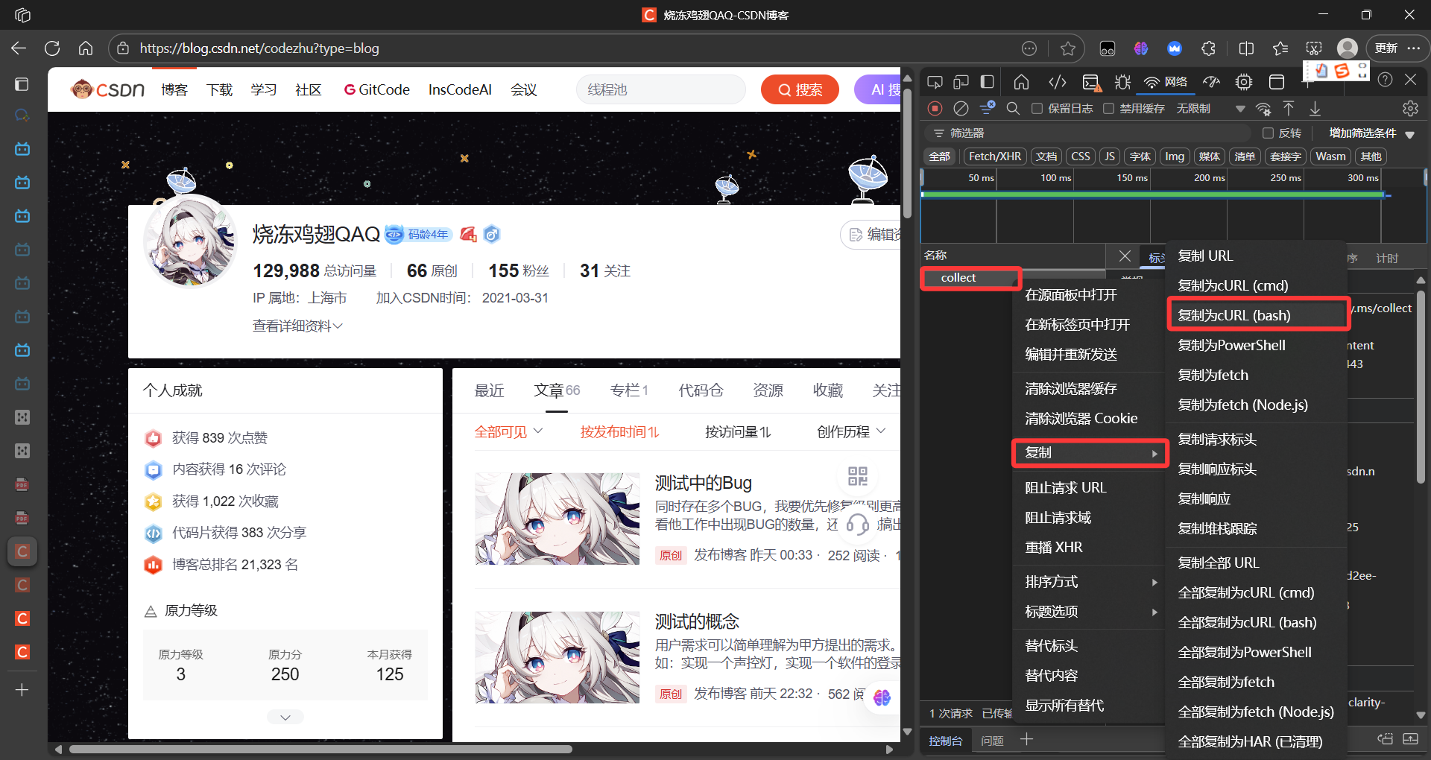Choose 复制为cURL (bash) from submenu
Viewport: 1431px width, 760px height.
point(1257,315)
